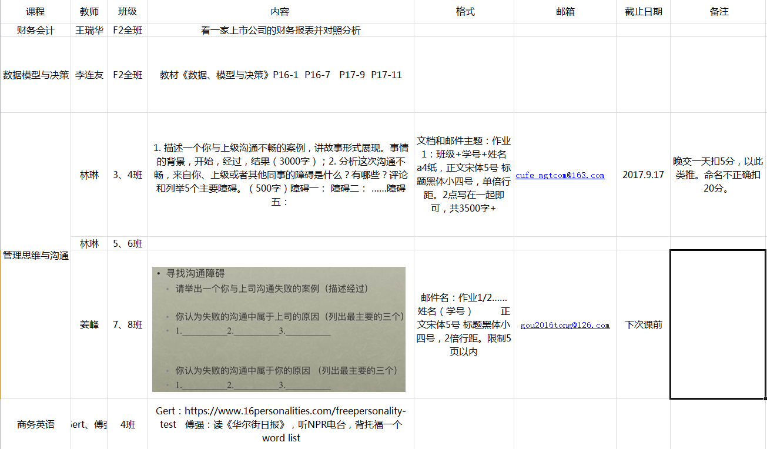Select the 教师 header cell

(x=89, y=12)
